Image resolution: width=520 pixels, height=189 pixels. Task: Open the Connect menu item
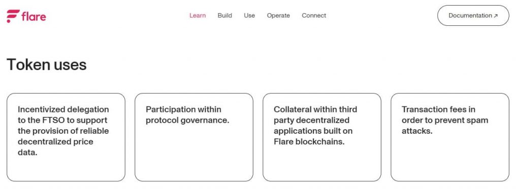coord(314,16)
